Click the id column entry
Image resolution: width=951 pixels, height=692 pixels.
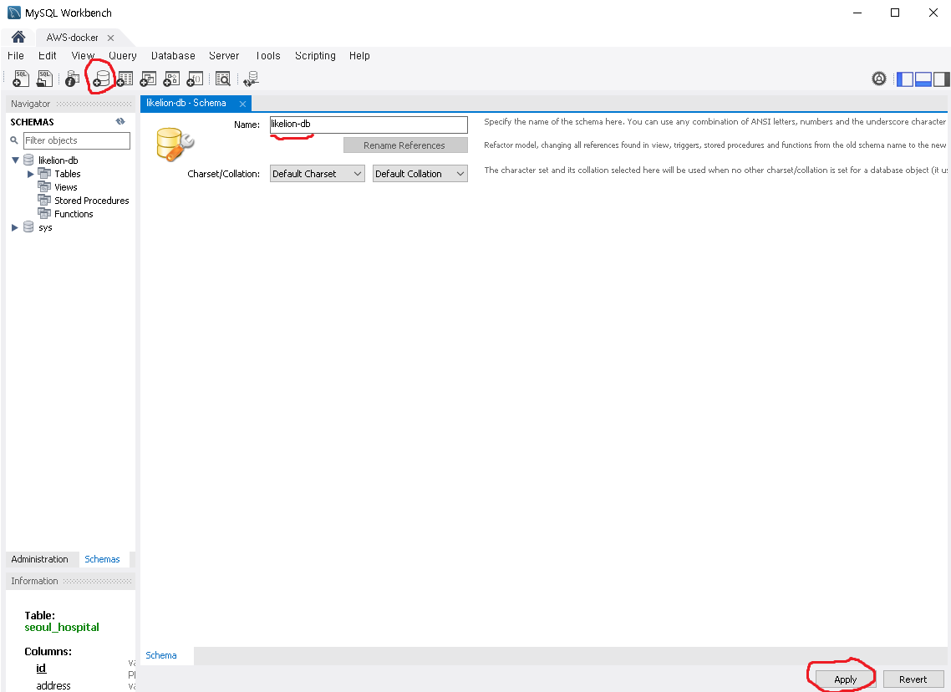pos(41,669)
